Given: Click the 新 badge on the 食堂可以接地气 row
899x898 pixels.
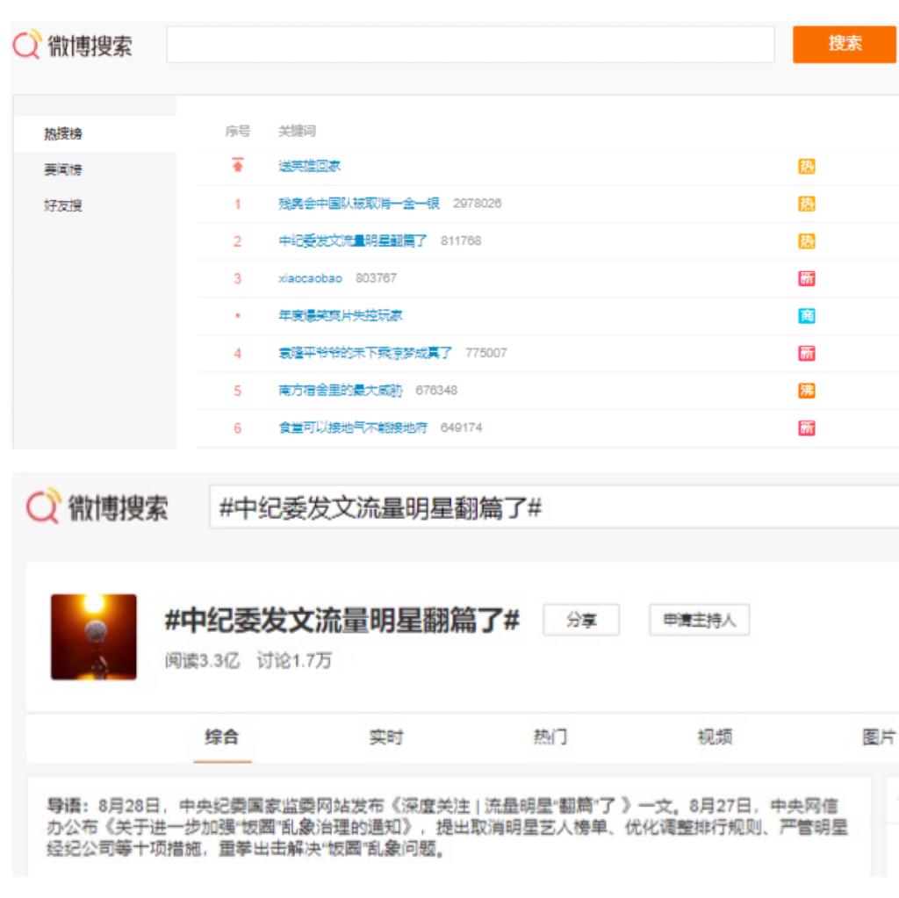Looking at the screenshot, I should (x=806, y=427).
